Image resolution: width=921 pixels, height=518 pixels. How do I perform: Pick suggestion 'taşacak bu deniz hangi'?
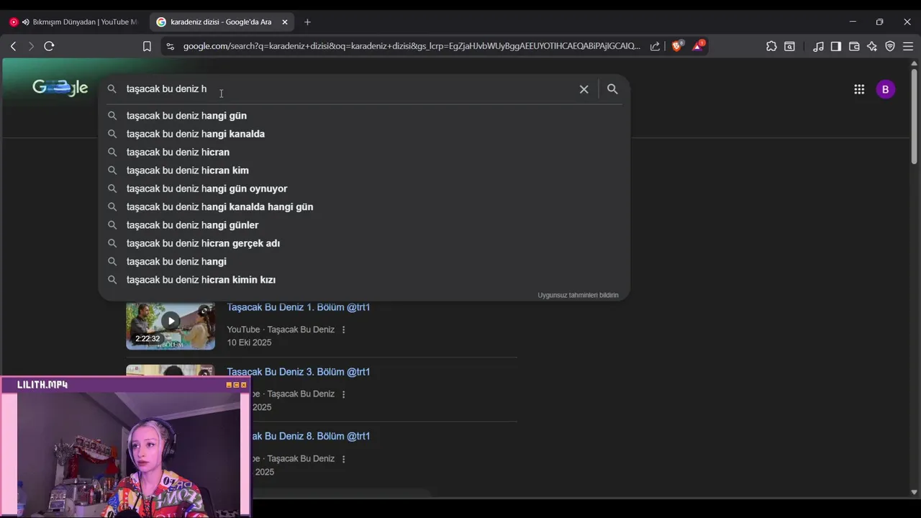coord(363,261)
